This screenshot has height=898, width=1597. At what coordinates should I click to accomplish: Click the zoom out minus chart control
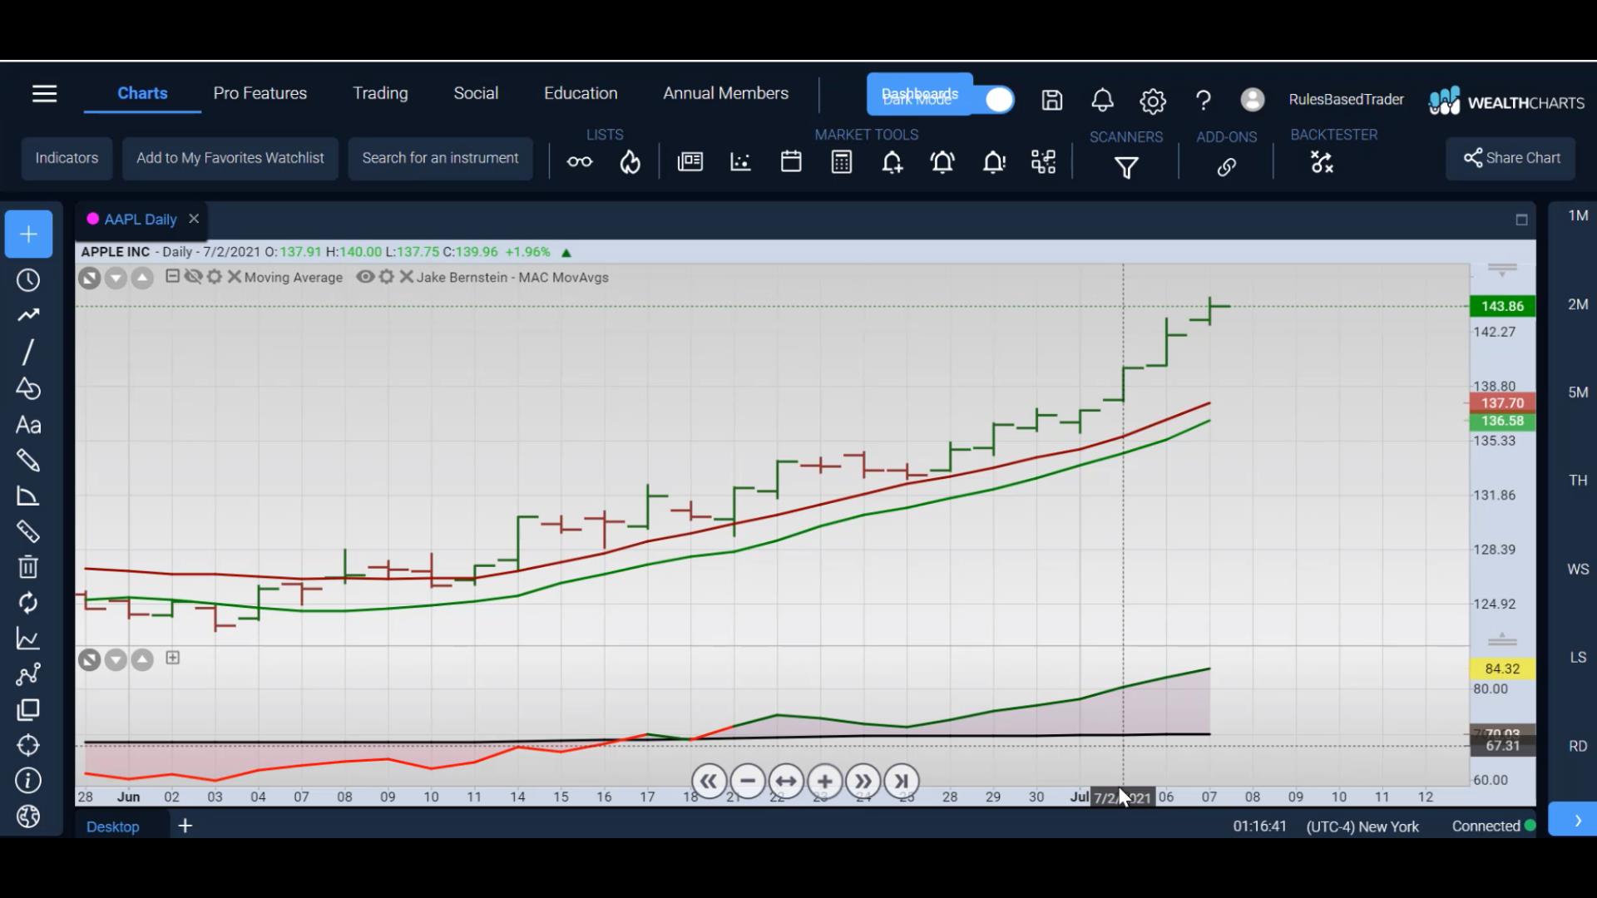[x=747, y=782]
